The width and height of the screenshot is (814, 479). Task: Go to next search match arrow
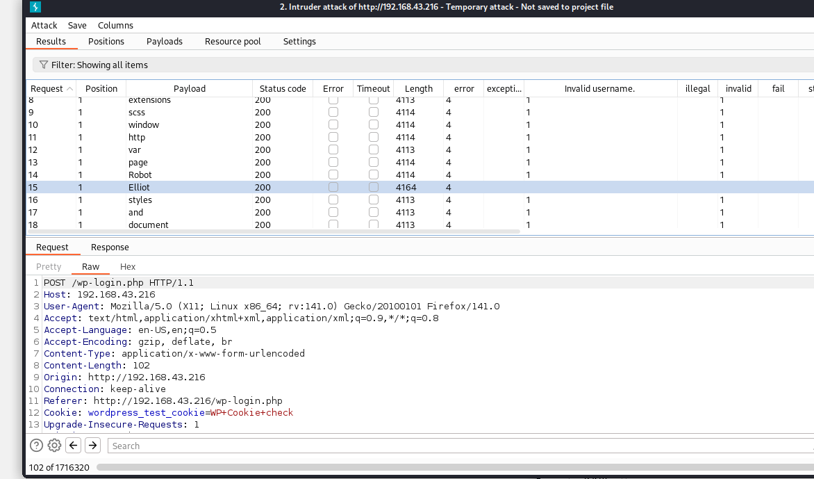point(93,446)
